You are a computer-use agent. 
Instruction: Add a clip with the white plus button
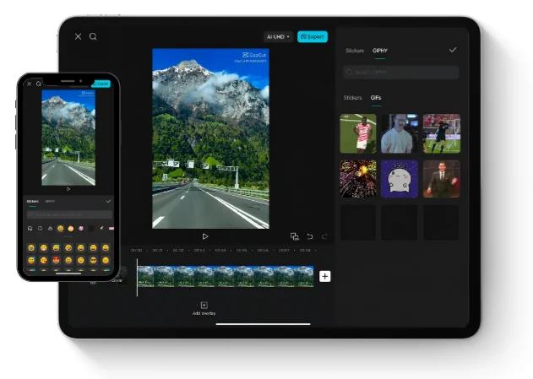click(324, 276)
